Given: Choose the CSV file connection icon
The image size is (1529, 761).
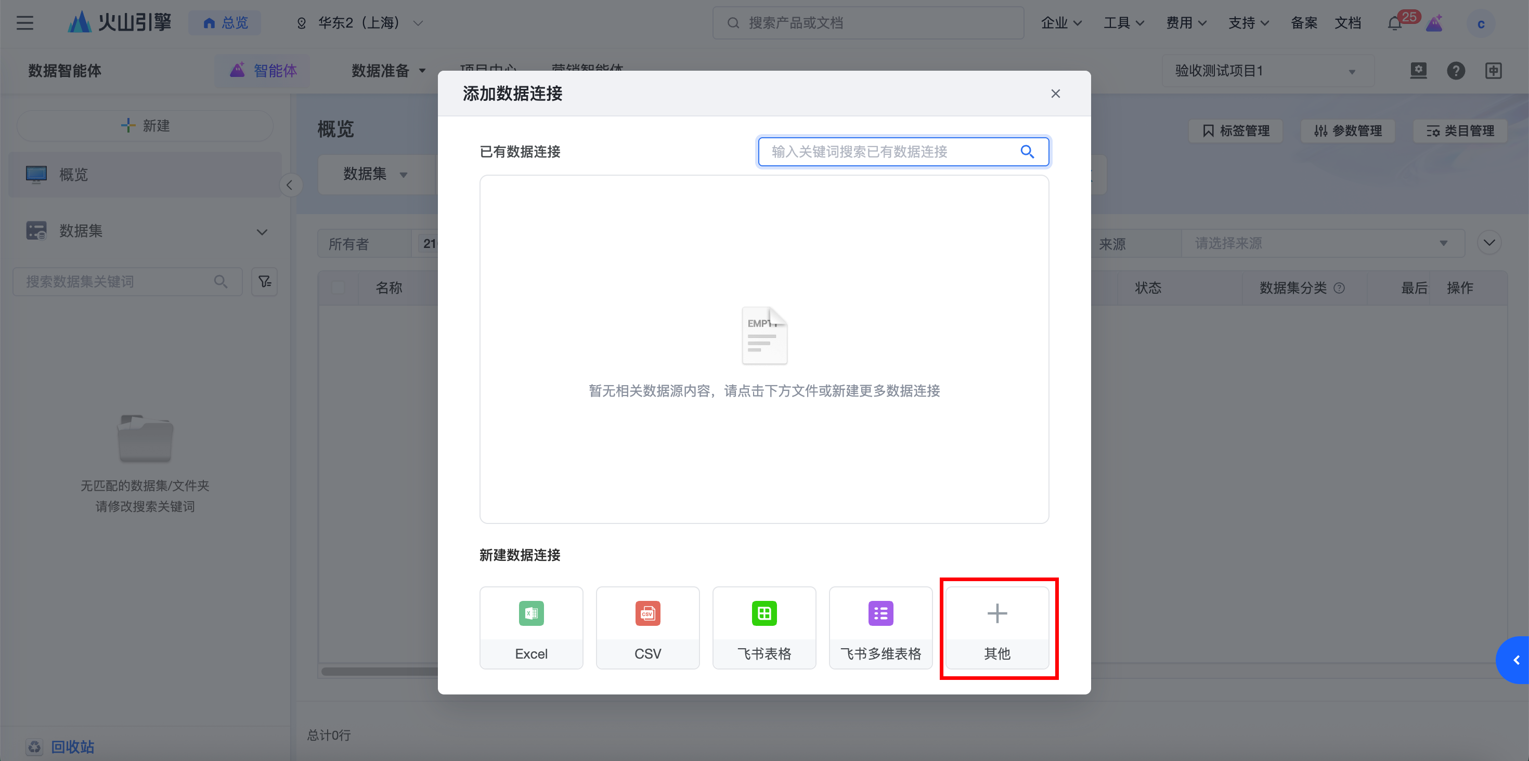Looking at the screenshot, I should (647, 613).
